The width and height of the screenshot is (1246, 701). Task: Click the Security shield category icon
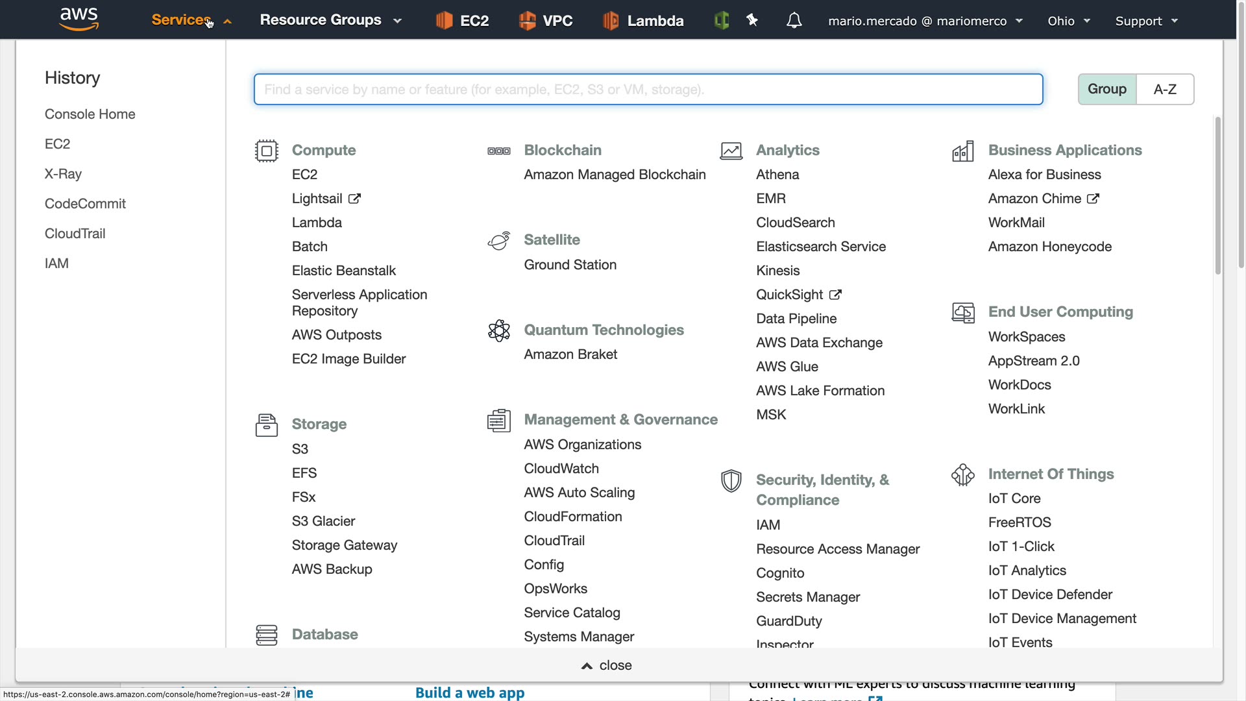(731, 481)
